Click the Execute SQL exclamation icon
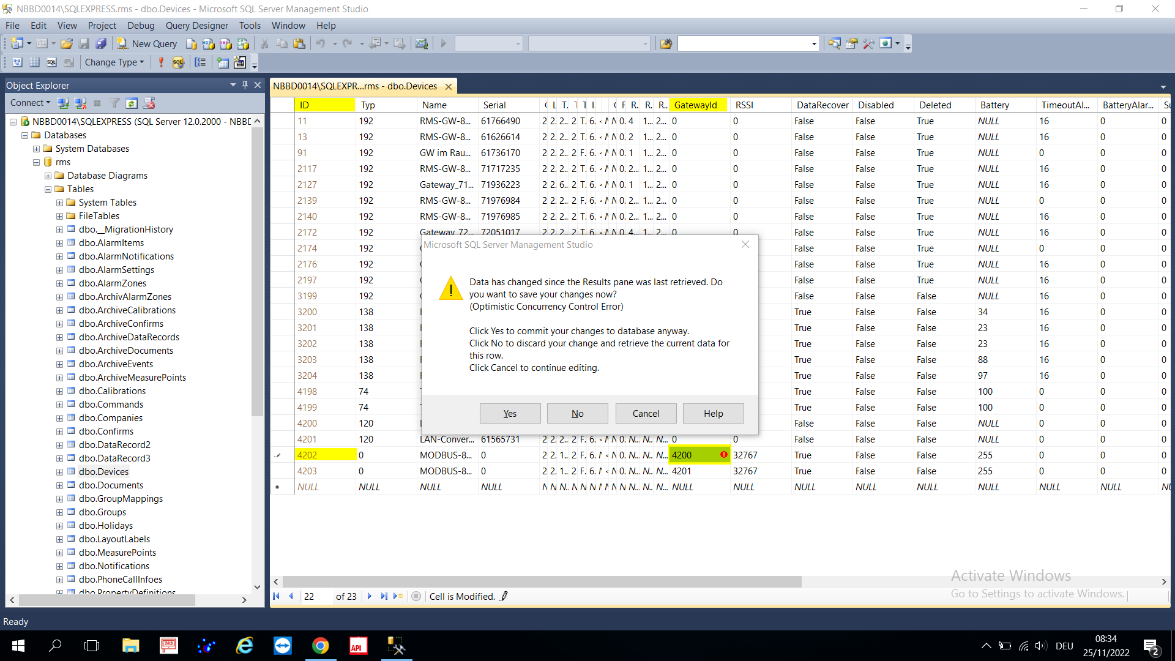This screenshot has width=1175, height=661. 161,62
